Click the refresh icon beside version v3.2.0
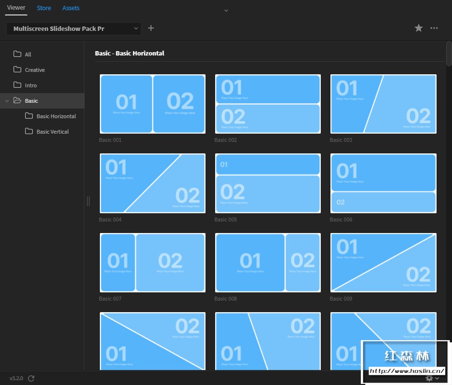This screenshot has width=452, height=385. tap(31, 378)
